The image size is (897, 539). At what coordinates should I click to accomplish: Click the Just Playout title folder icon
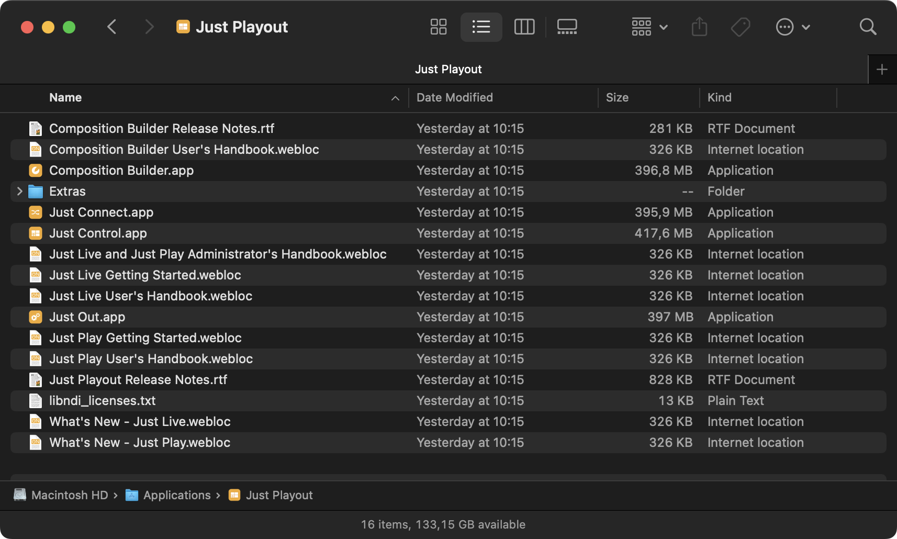(x=183, y=27)
